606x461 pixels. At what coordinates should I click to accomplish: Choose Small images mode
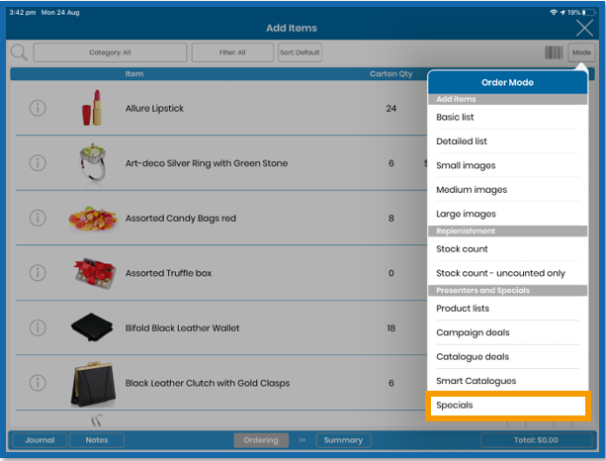507,165
